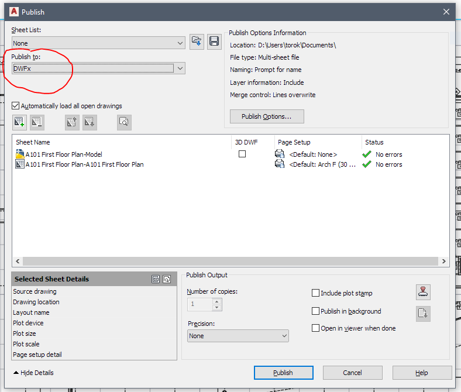Click the scroll right arrow of sheet list
The height and width of the screenshot is (392, 461).
coord(443,261)
